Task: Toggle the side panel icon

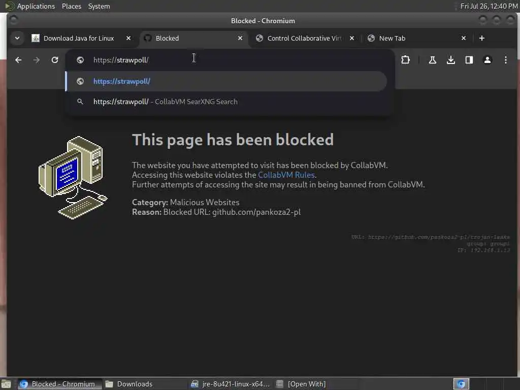Action: tap(469, 60)
